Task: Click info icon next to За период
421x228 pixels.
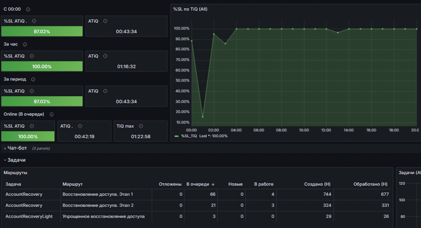Action: click(33, 79)
